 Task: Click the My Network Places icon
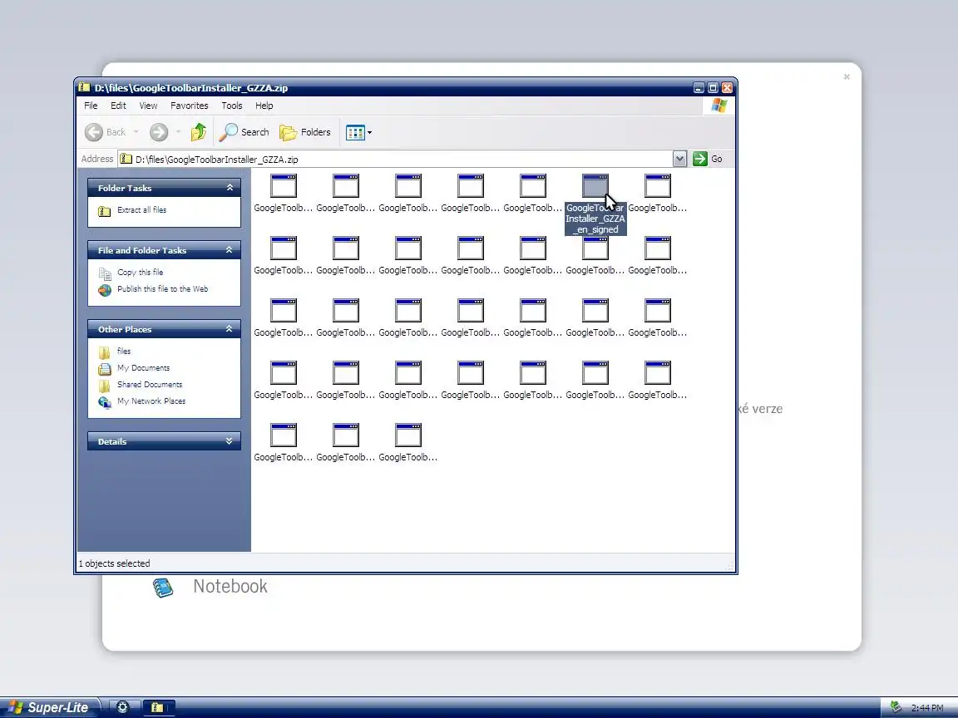(x=105, y=402)
